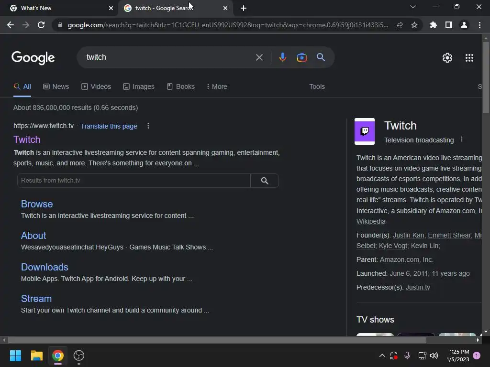Open the Twitch main result link
The image size is (490, 367).
click(x=27, y=140)
